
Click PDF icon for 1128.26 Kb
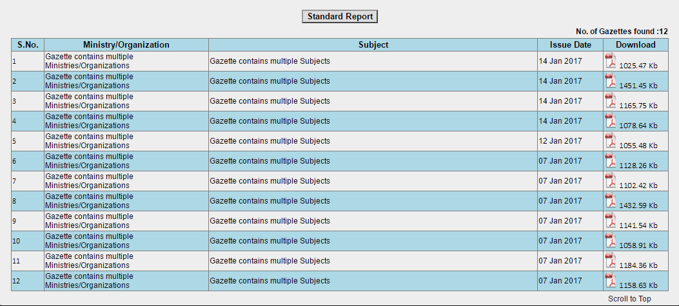coord(610,160)
